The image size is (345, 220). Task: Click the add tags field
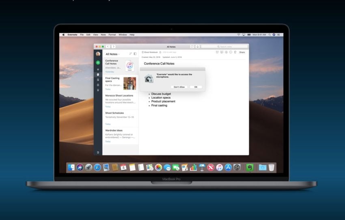[x=170, y=52]
